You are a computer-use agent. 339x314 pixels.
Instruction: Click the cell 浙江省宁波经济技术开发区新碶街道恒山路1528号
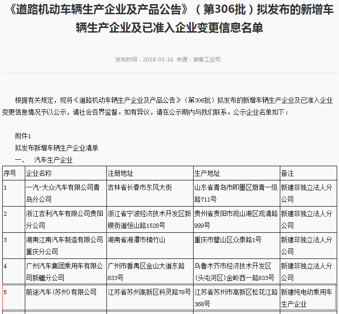(x=150, y=219)
